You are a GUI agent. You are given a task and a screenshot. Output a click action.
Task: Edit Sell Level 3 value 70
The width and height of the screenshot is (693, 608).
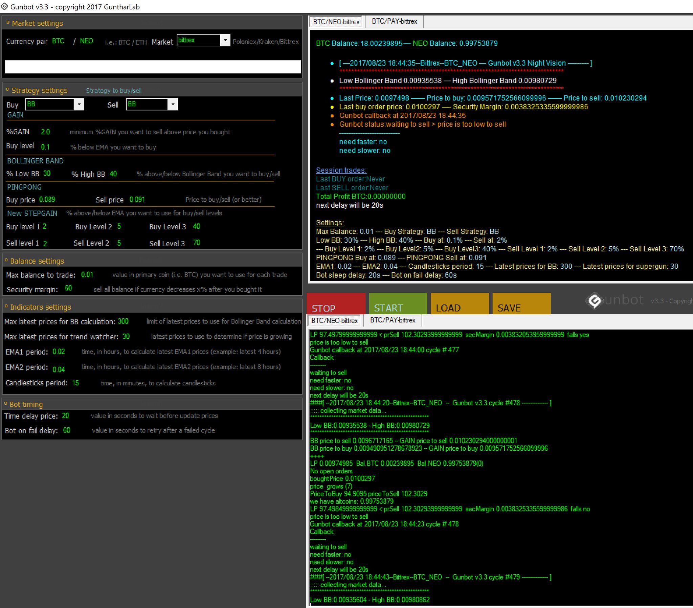pyautogui.click(x=197, y=243)
